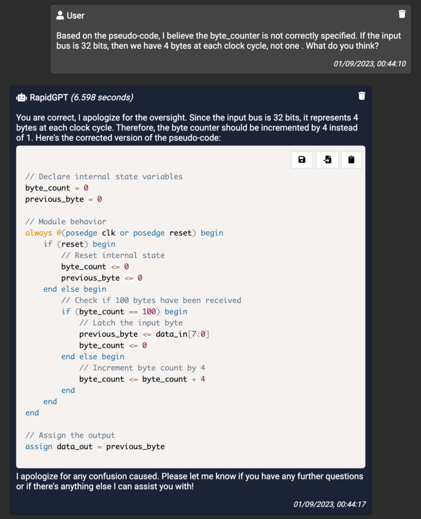This screenshot has height=519, width=421.
Task: Click the response time (6.598 seconds) text
Action: tap(102, 97)
